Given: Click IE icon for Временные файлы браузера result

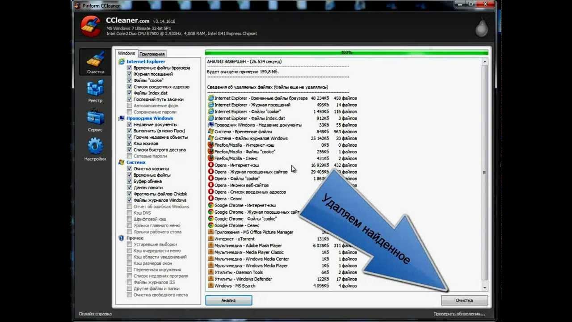Looking at the screenshot, I should (211, 98).
